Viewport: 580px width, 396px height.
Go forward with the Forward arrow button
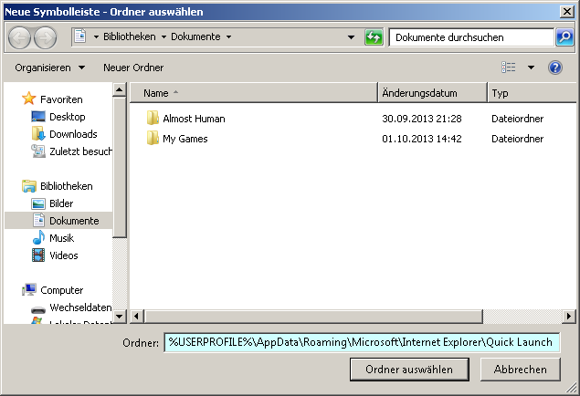click(x=45, y=37)
